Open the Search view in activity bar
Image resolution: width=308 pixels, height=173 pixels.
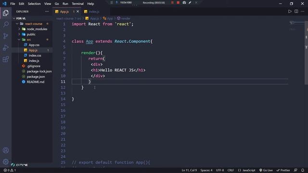pyautogui.click(x=6, y=25)
